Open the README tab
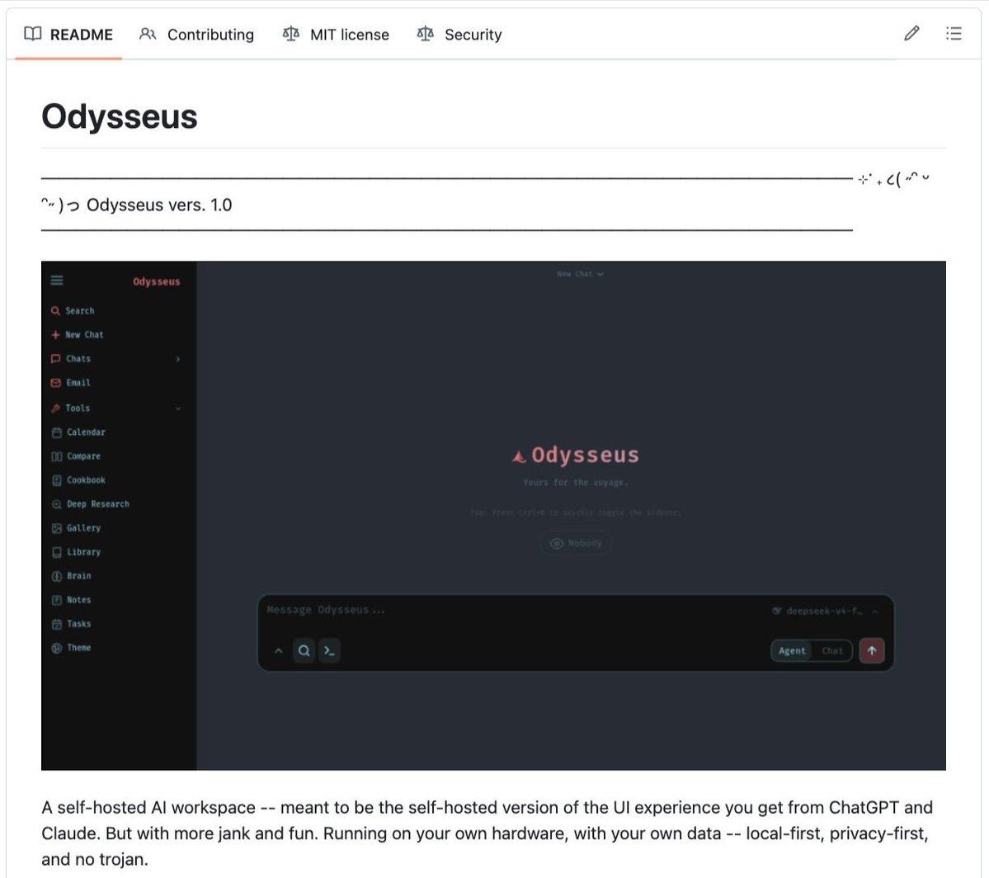This screenshot has height=878, width=989. [68, 34]
